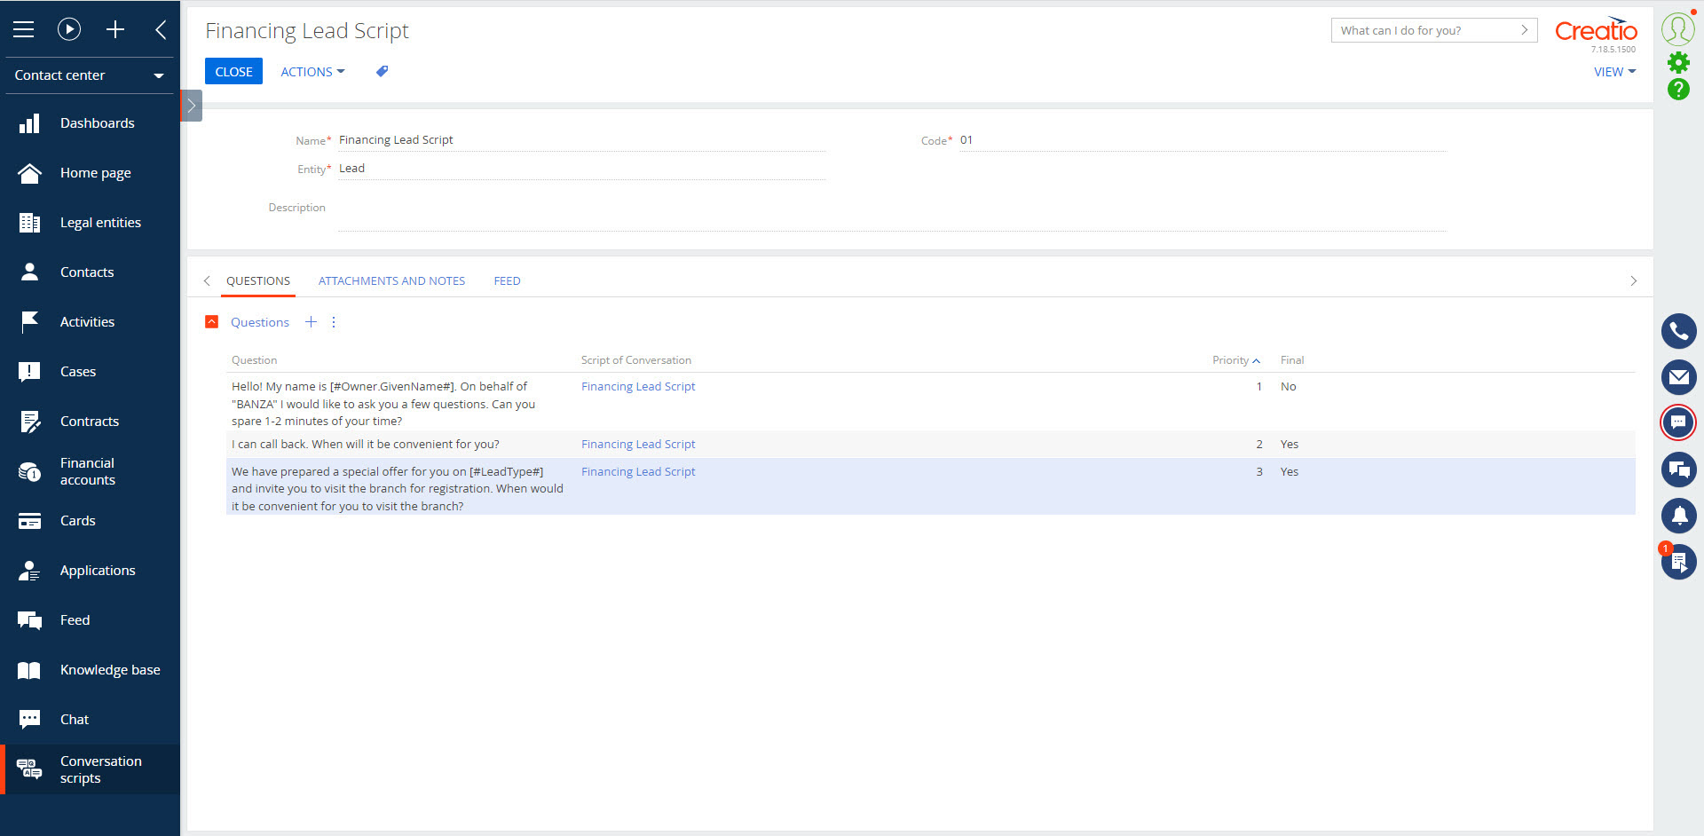
Task: Open the Contact center workplace dropdown
Action: [90, 75]
